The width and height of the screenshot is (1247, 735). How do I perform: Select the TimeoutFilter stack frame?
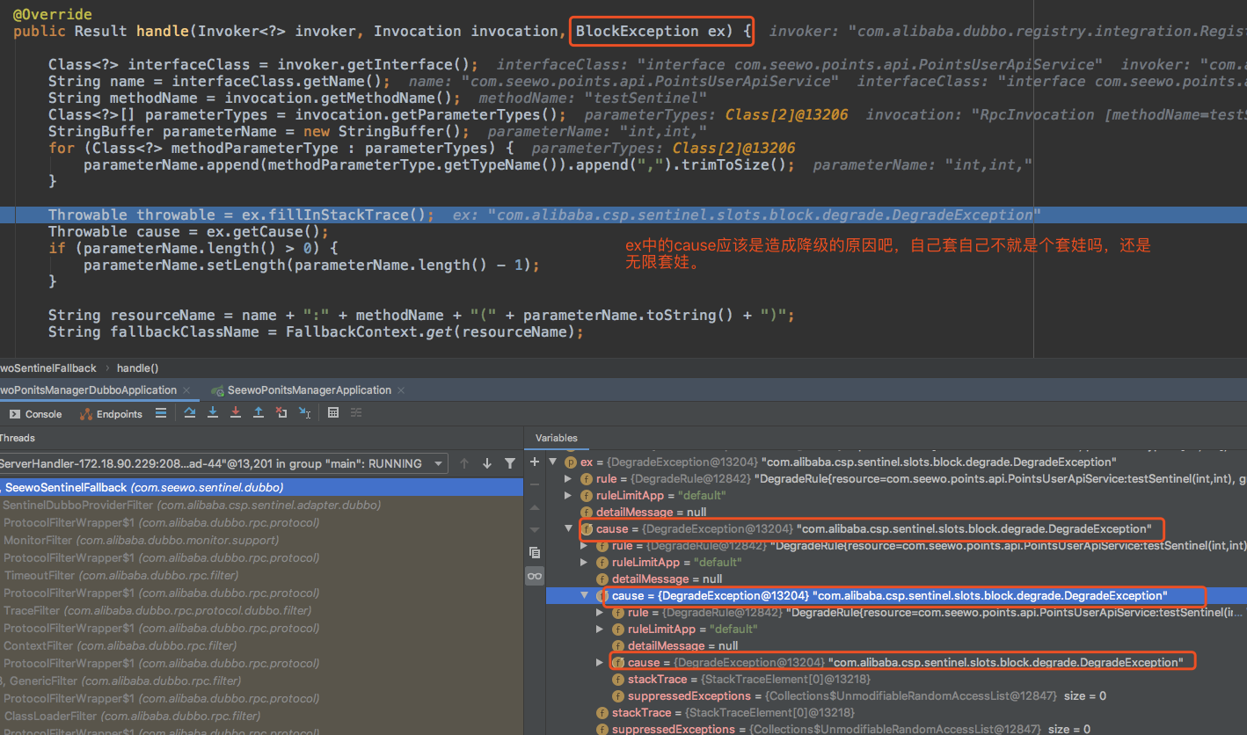(x=261, y=575)
